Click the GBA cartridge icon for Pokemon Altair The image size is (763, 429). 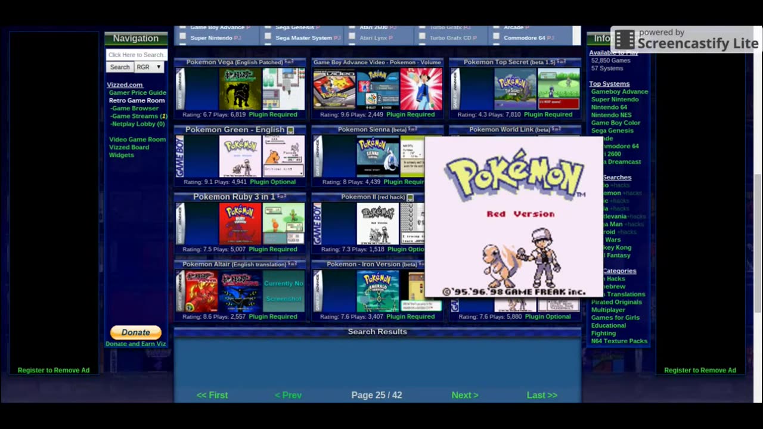(x=181, y=291)
